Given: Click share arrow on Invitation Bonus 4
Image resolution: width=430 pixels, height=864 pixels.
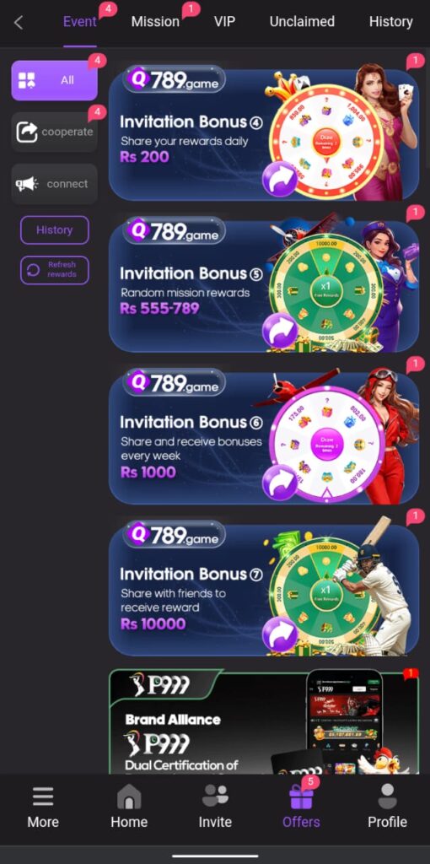Looking at the screenshot, I should point(280,179).
